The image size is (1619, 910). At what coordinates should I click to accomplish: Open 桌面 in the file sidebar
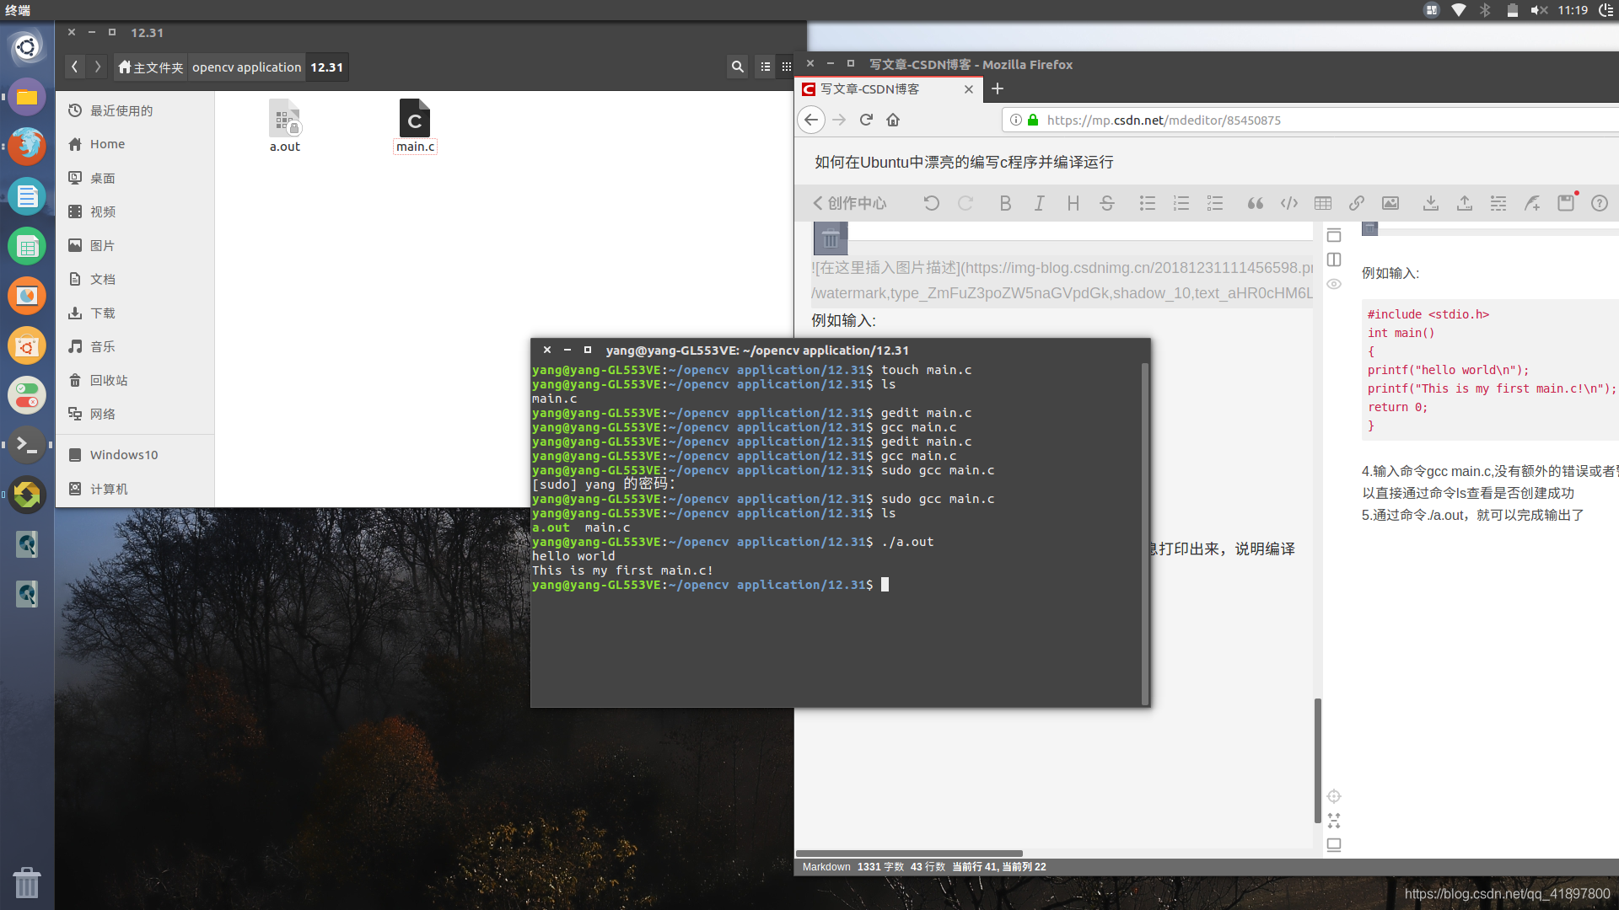click(x=135, y=178)
